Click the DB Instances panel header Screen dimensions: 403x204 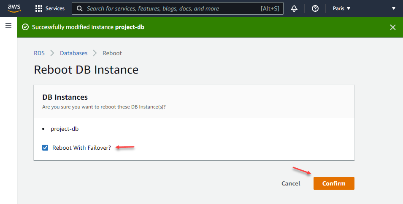(65, 97)
